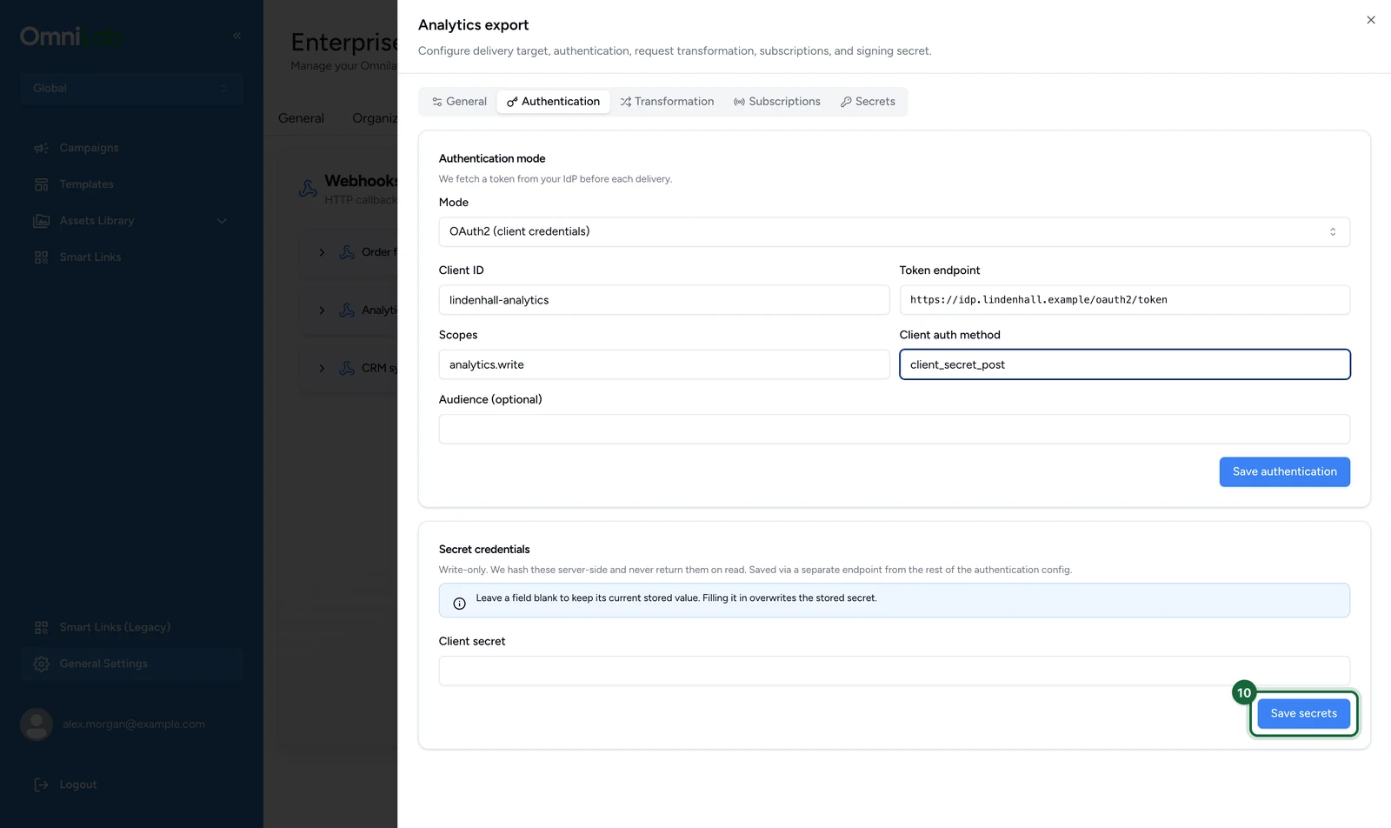Save the authentication settings
Image resolution: width=1391 pixels, height=828 pixels.
(1284, 472)
